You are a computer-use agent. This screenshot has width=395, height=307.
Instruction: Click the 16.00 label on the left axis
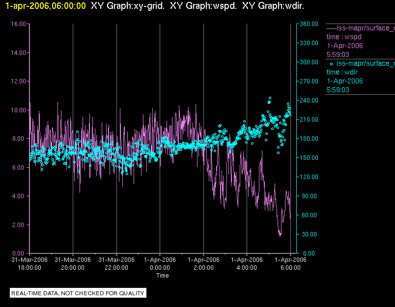click(x=18, y=24)
